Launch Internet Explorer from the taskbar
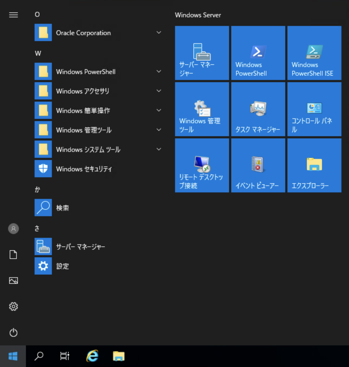 [x=92, y=356]
